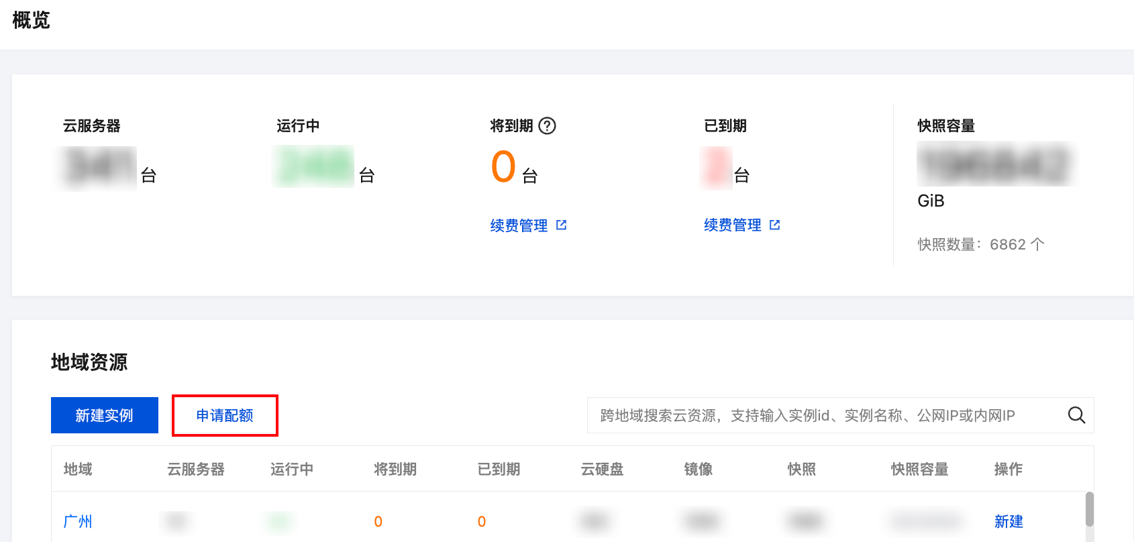Viewport: 1134px width, 542px height.
Task: Click the help icon next to 将到期
Action: pyautogui.click(x=548, y=126)
